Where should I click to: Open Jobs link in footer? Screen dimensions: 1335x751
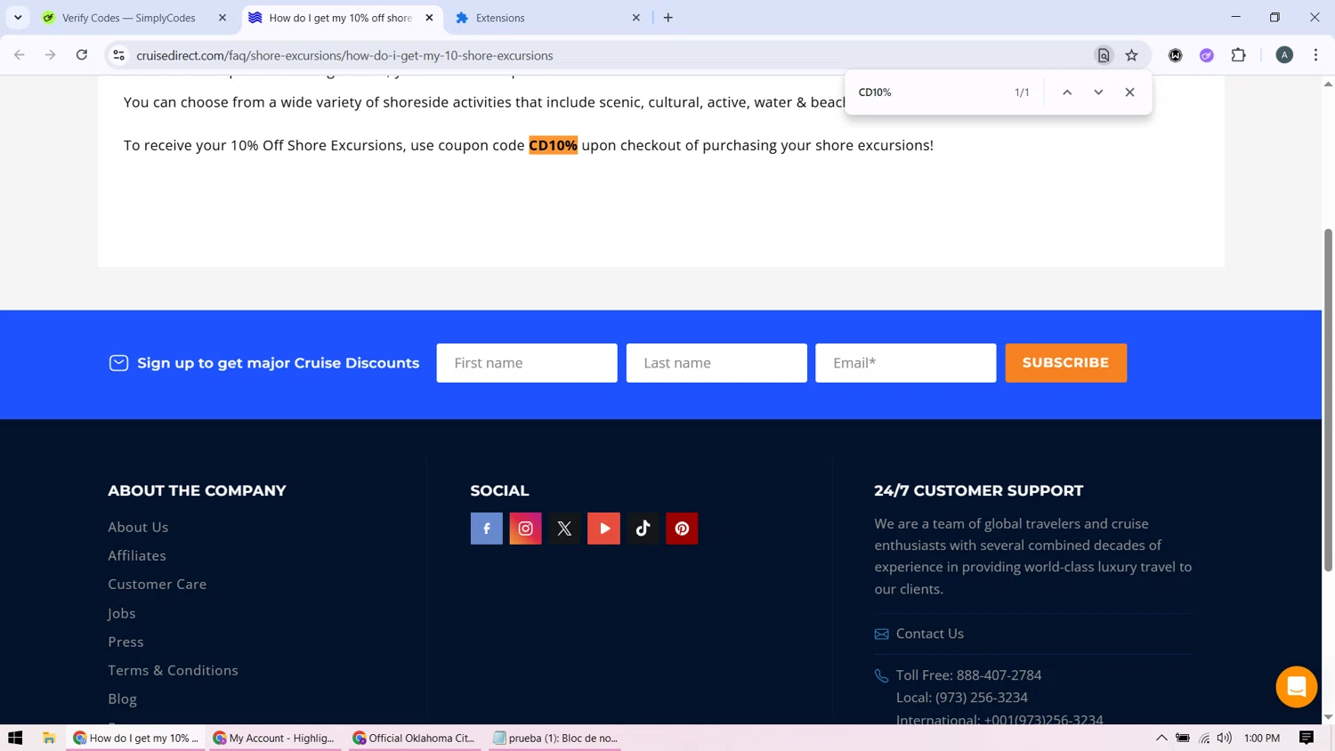coord(122,613)
